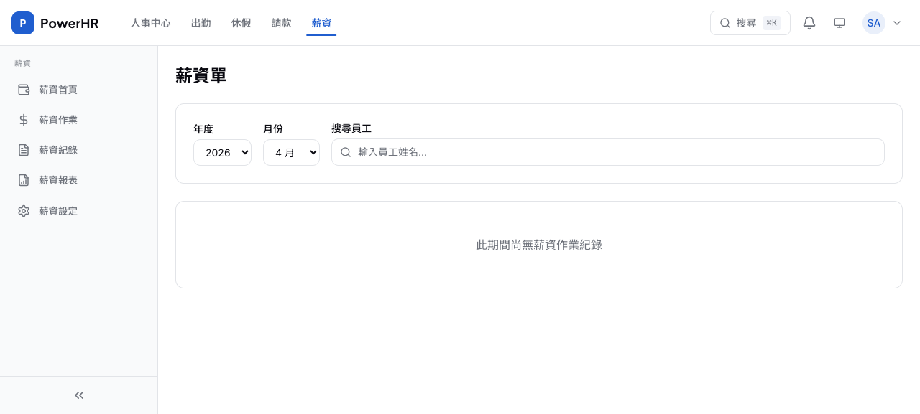The width and height of the screenshot is (920, 414).
Task: Collapse the sidebar with the double-chevron
Action: pyautogui.click(x=79, y=395)
